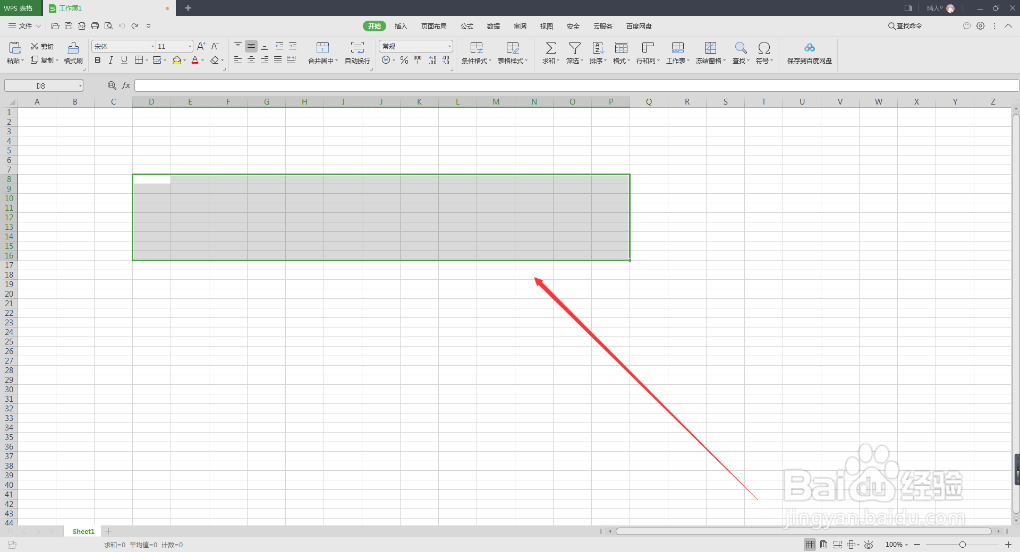Screen dimensions: 1020x552
Task: Click the Copy (复制) button
Action: 44,60
